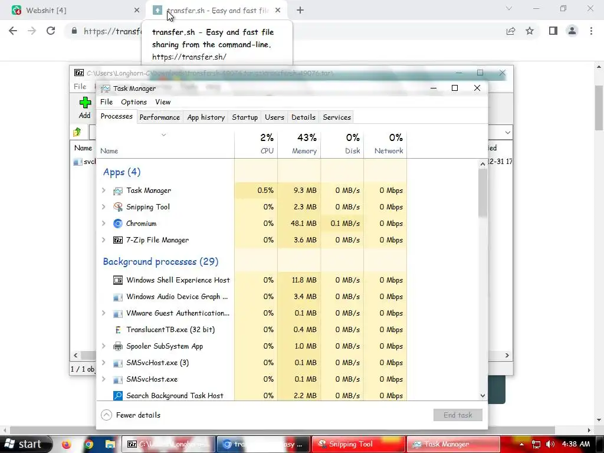Toggle the browser side panel icon

pos(553,31)
